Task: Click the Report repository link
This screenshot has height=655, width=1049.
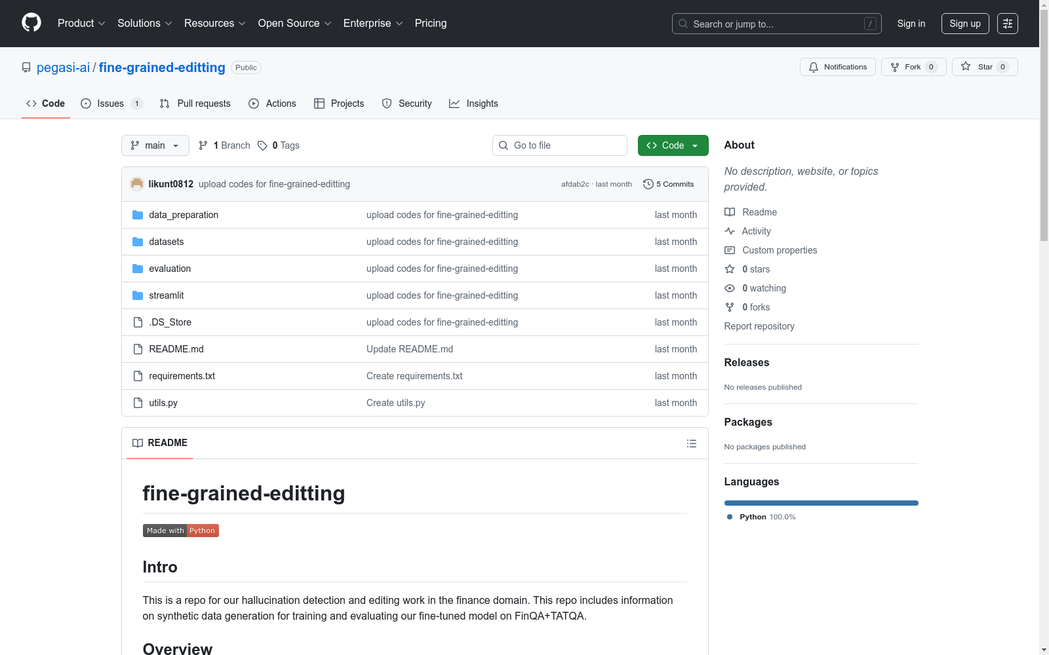Action: pos(759,326)
